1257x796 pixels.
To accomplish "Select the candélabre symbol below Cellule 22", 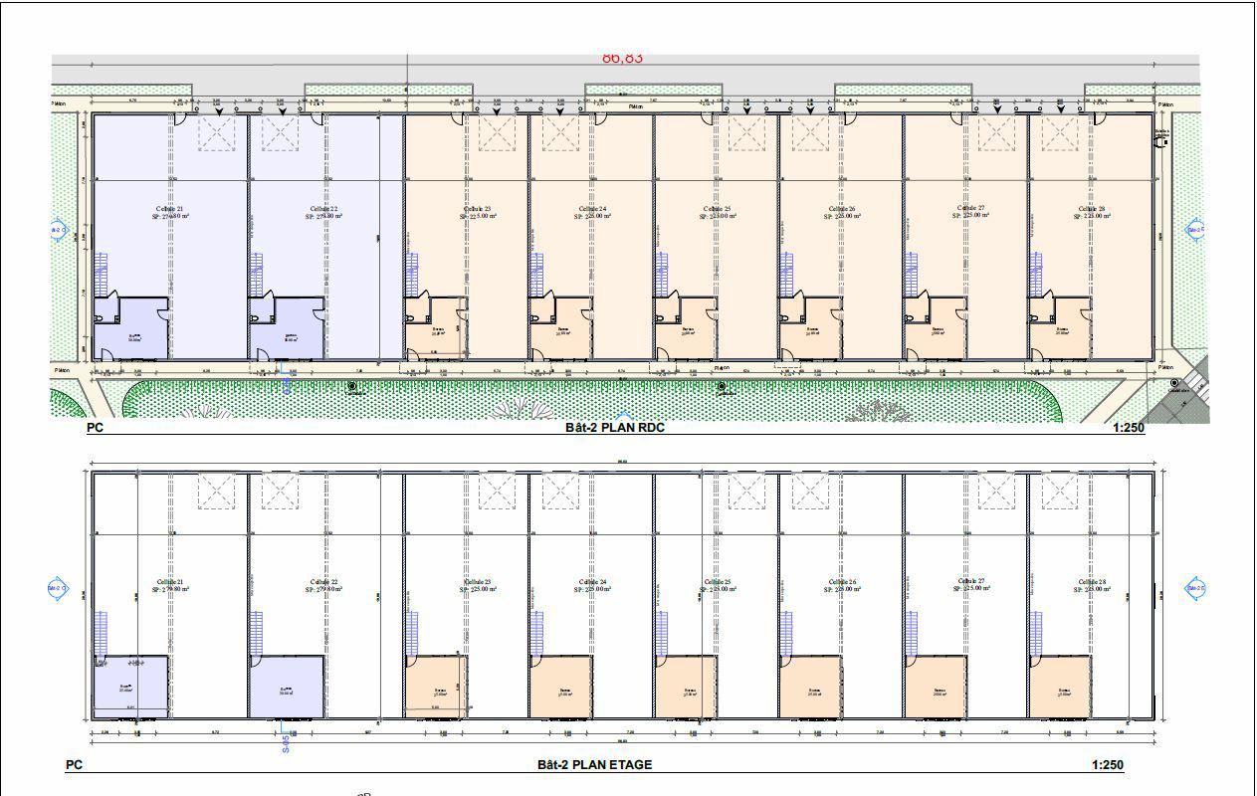I will coord(351,386).
